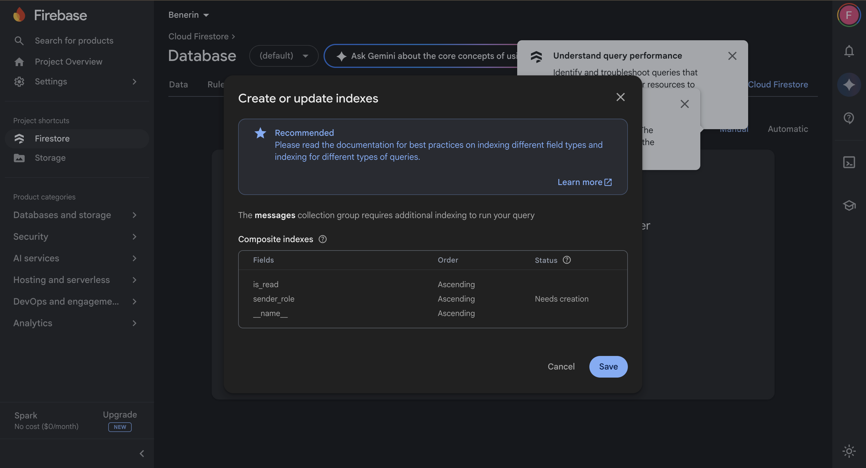The image size is (866, 468).
Task: Cancel the index creation dialog
Action: 561,366
